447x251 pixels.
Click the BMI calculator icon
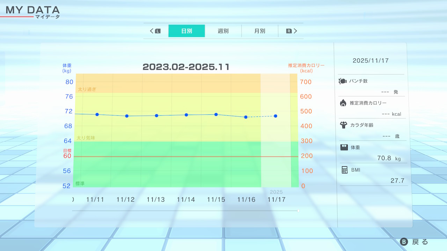click(345, 170)
